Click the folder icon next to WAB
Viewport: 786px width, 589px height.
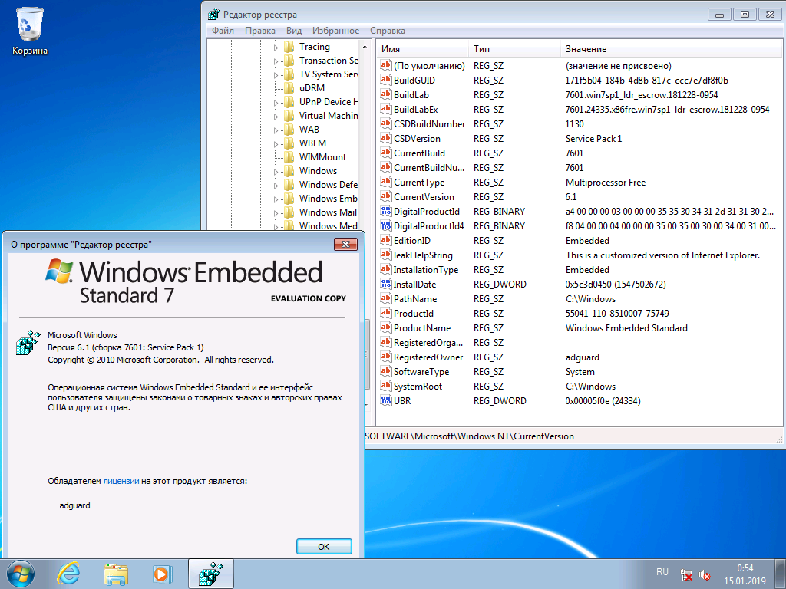coord(289,130)
